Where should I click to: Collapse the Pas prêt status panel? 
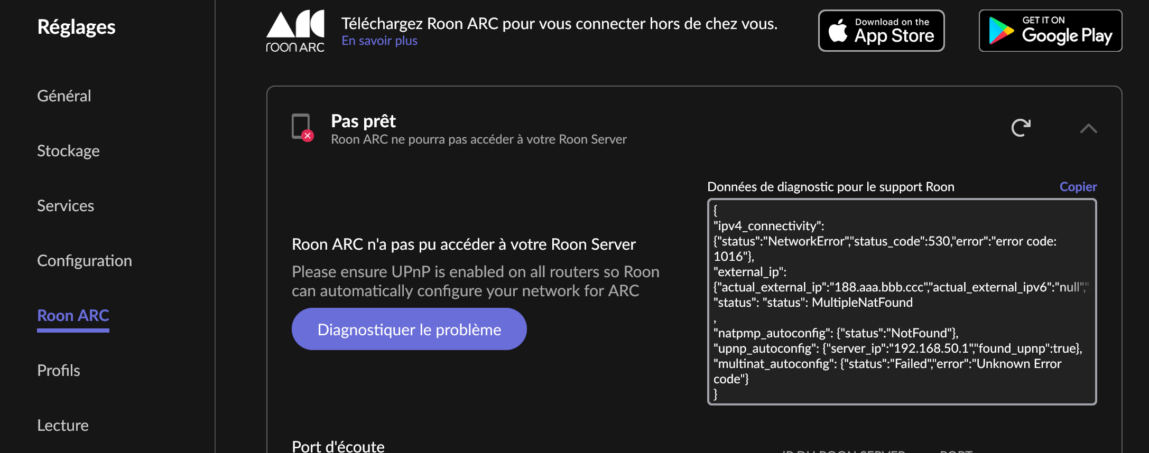(1088, 128)
